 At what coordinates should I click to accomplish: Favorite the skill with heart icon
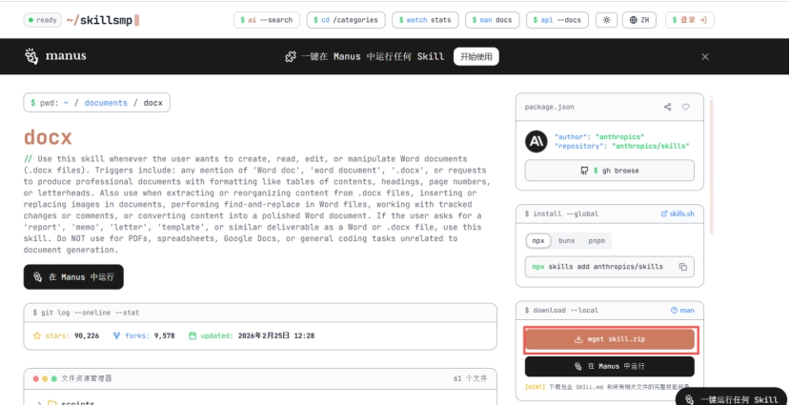point(686,107)
